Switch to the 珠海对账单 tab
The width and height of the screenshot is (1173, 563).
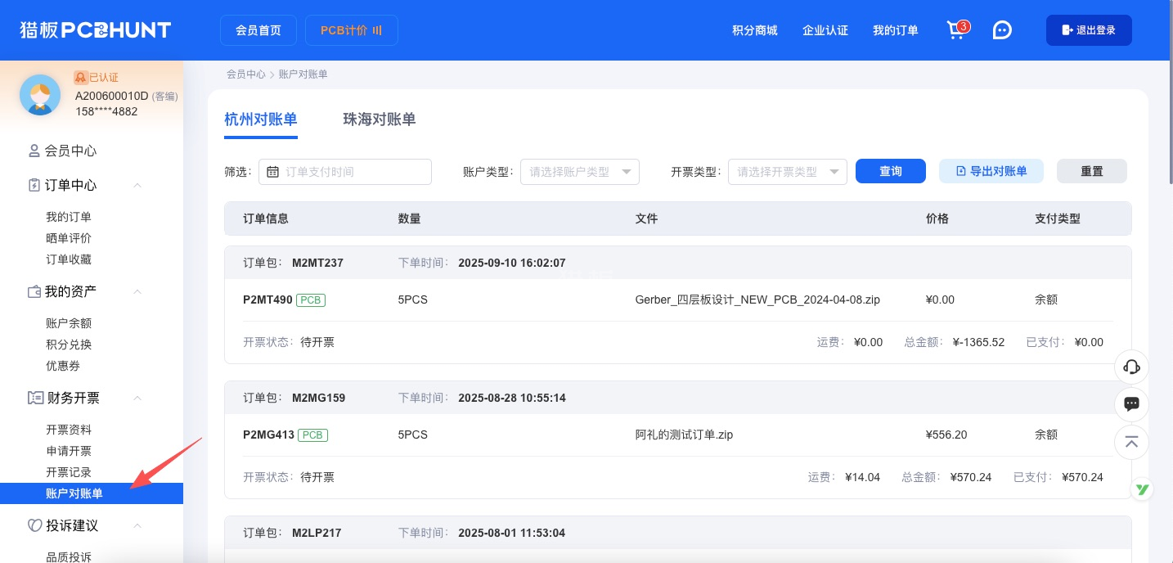[x=379, y=119]
